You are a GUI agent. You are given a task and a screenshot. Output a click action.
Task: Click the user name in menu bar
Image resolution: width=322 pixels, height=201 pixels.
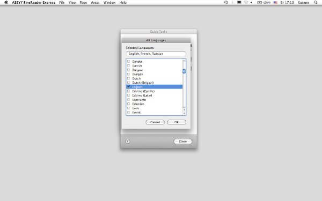point(303,3)
